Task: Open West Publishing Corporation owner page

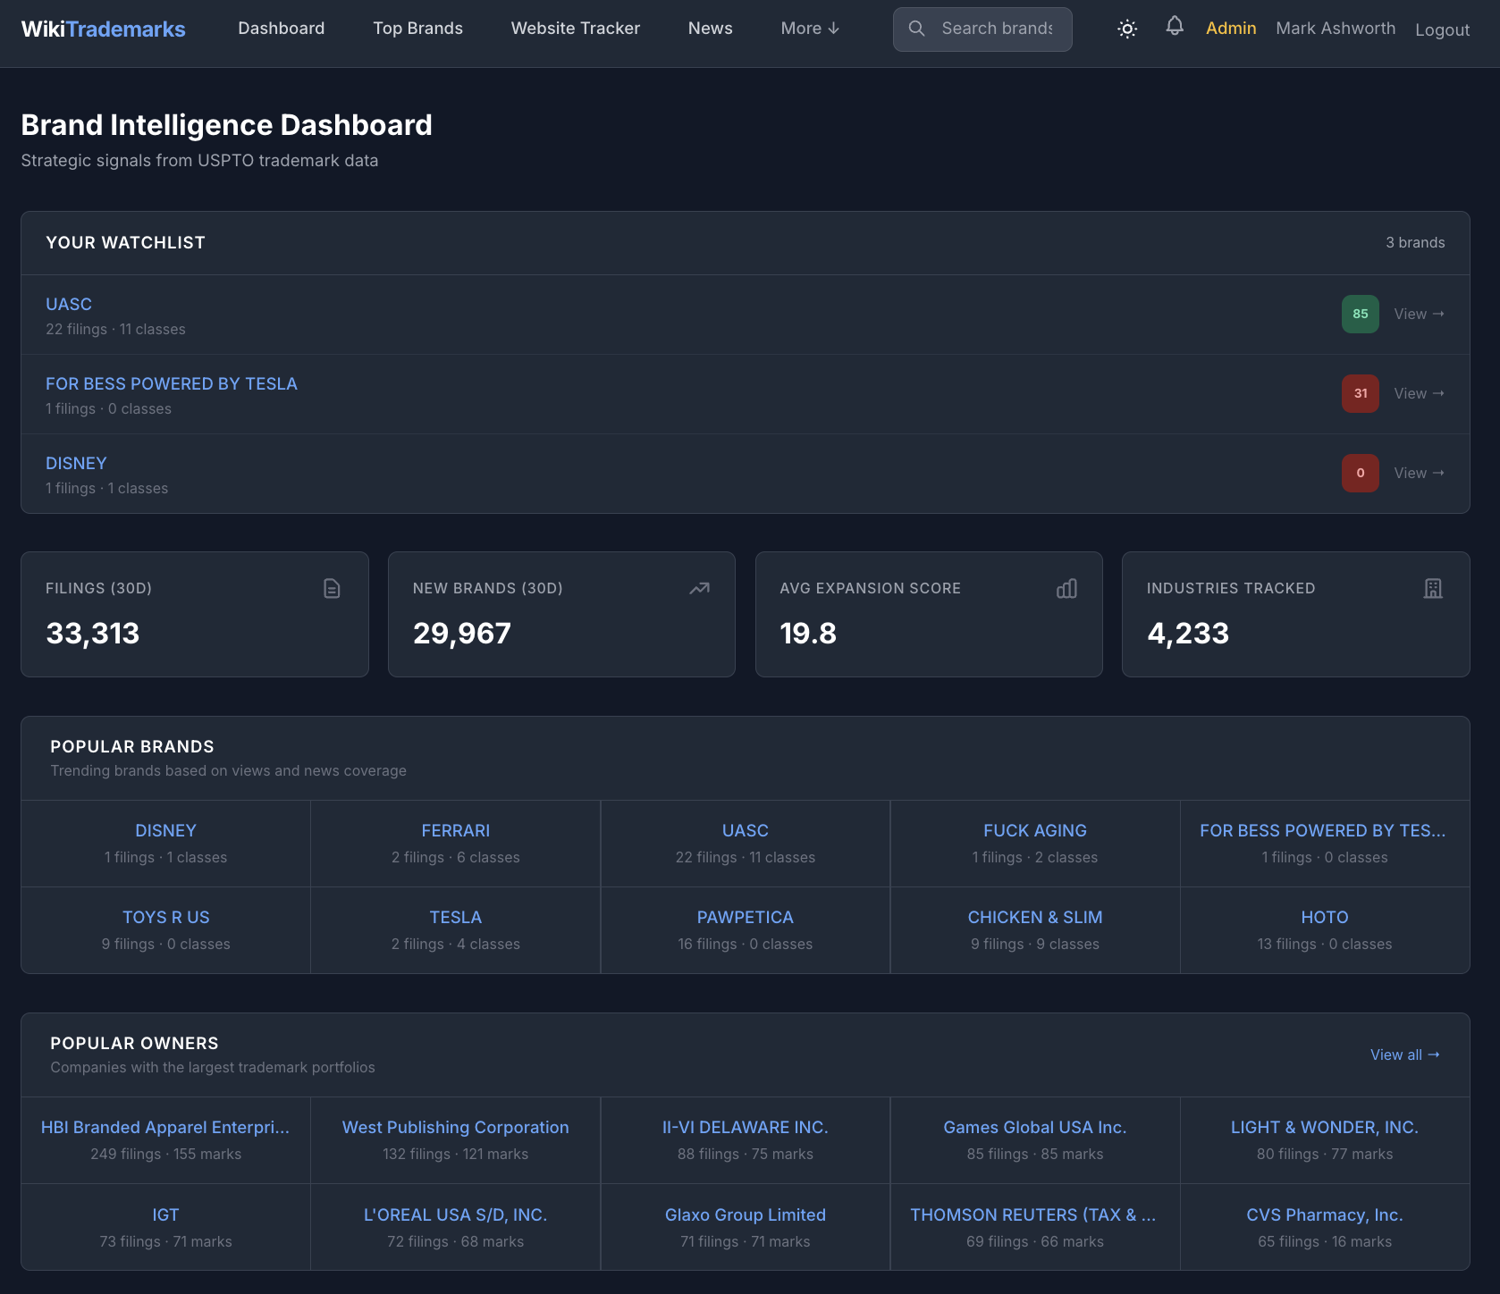Action: (455, 1127)
